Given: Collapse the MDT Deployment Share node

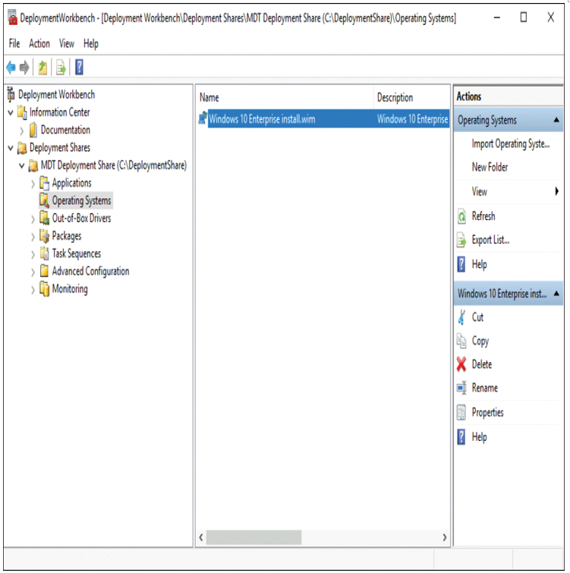Looking at the screenshot, I should (21, 166).
